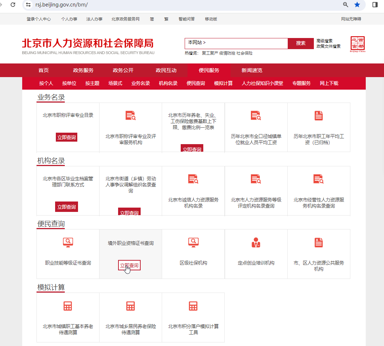Image resolution: width=384 pixels, height=346 pixels.
Task: Open 个人办事 top bar link
Action: click(69, 19)
